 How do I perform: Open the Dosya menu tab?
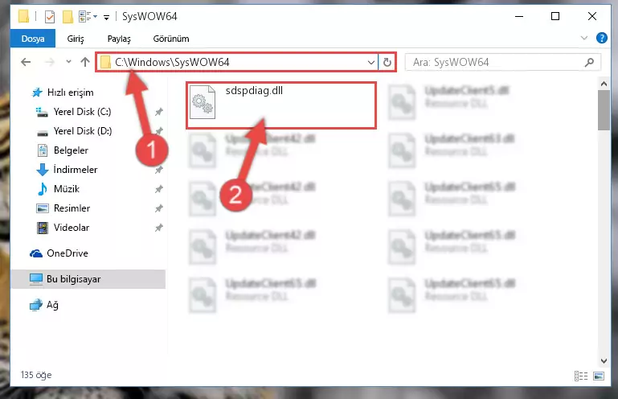(33, 39)
